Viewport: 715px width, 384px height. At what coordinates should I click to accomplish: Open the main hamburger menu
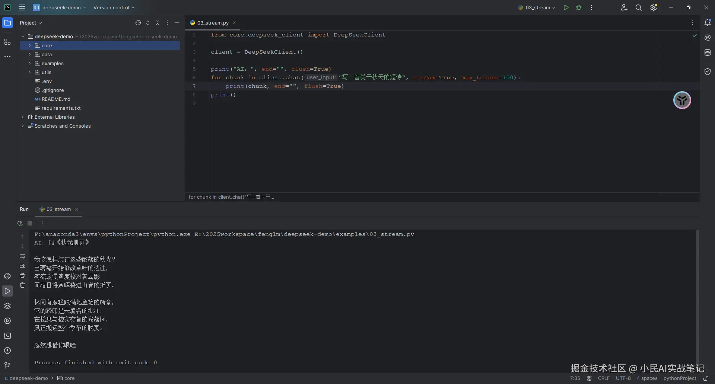pos(22,7)
